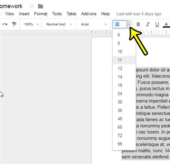This screenshot has width=170, height=164.
Task: Click the font size input field
Action: coord(120,24)
